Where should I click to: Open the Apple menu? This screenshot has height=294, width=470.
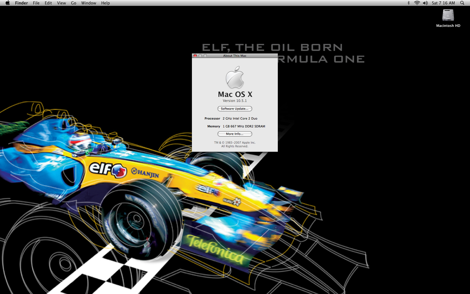[x=8, y=3]
